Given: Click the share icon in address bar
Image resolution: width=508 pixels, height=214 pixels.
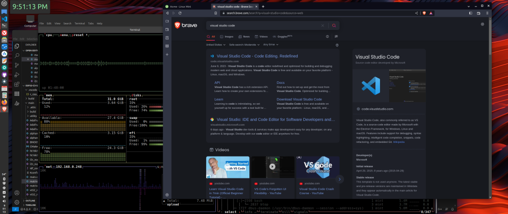Looking at the screenshot, I should coord(417,13).
